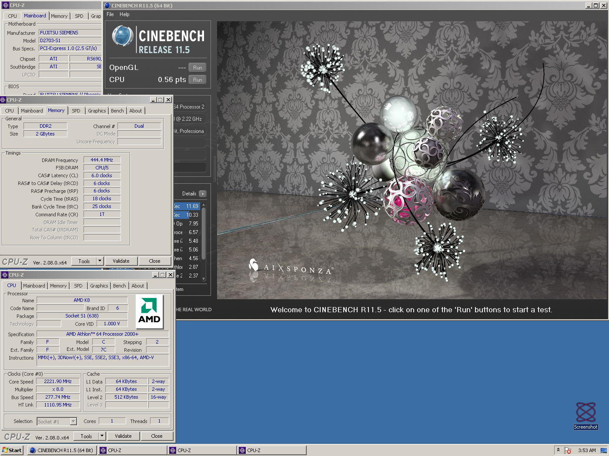Click the ranking list scrollbar thumb
This screenshot has height=456, width=609.
pos(204,235)
